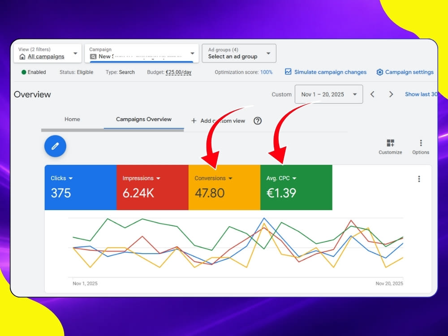Expand the Campaign selector dropdown

(192, 53)
